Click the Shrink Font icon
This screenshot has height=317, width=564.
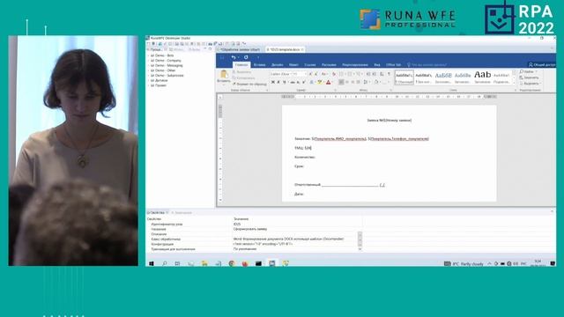[x=316, y=74]
